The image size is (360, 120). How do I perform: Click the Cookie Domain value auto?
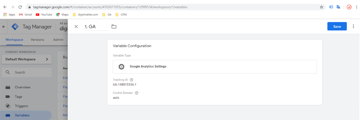[116, 98]
